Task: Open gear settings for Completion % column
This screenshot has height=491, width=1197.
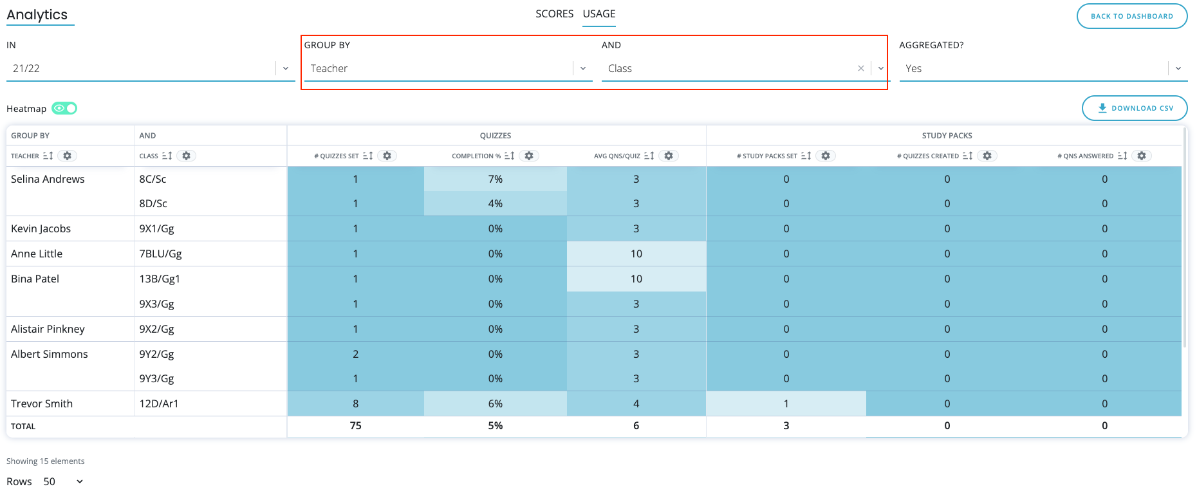Action: (529, 156)
